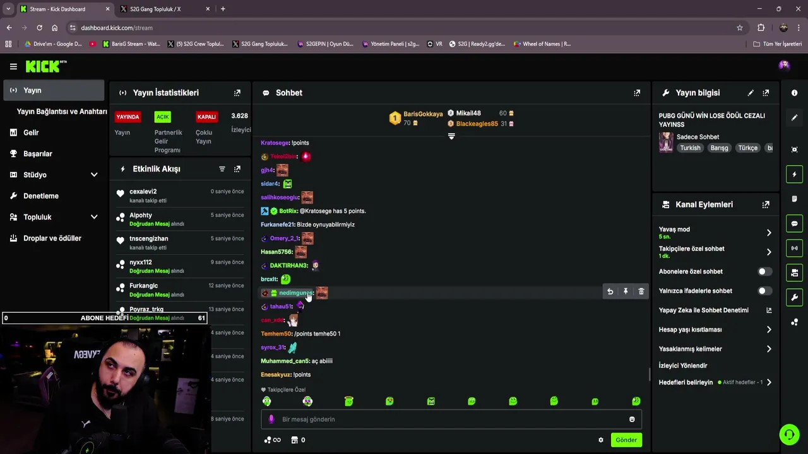808x454 pixels.
Task: Click the channel points infinity icon below chat
Action: click(x=273, y=440)
